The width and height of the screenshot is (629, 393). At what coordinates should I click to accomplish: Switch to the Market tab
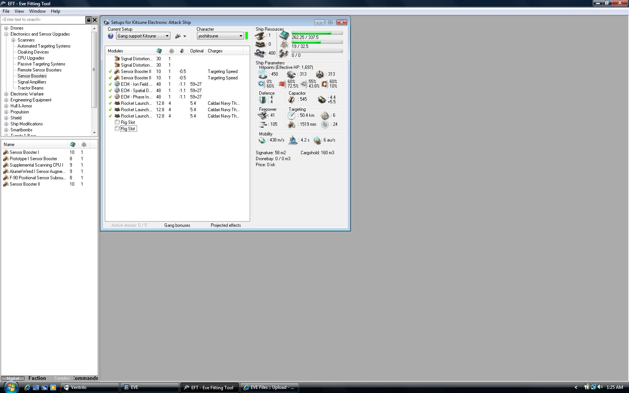pyautogui.click(x=13, y=378)
